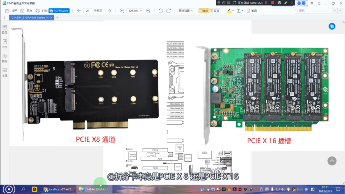The image size is (345, 194).
Task: Switch to 双页 double page view
Action: tap(215, 11)
